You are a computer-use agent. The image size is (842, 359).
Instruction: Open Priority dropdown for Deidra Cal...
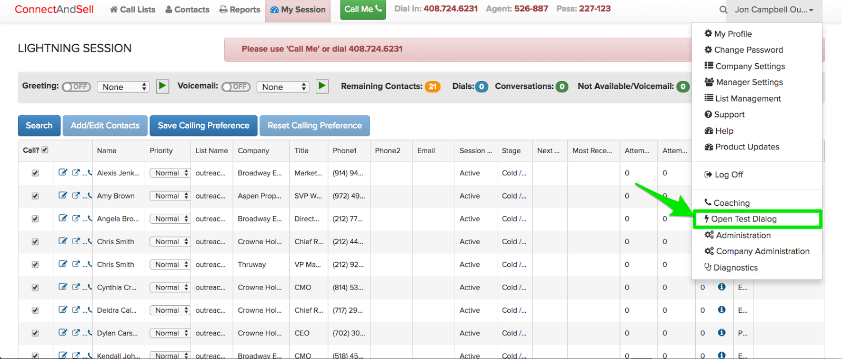pyautogui.click(x=169, y=310)
